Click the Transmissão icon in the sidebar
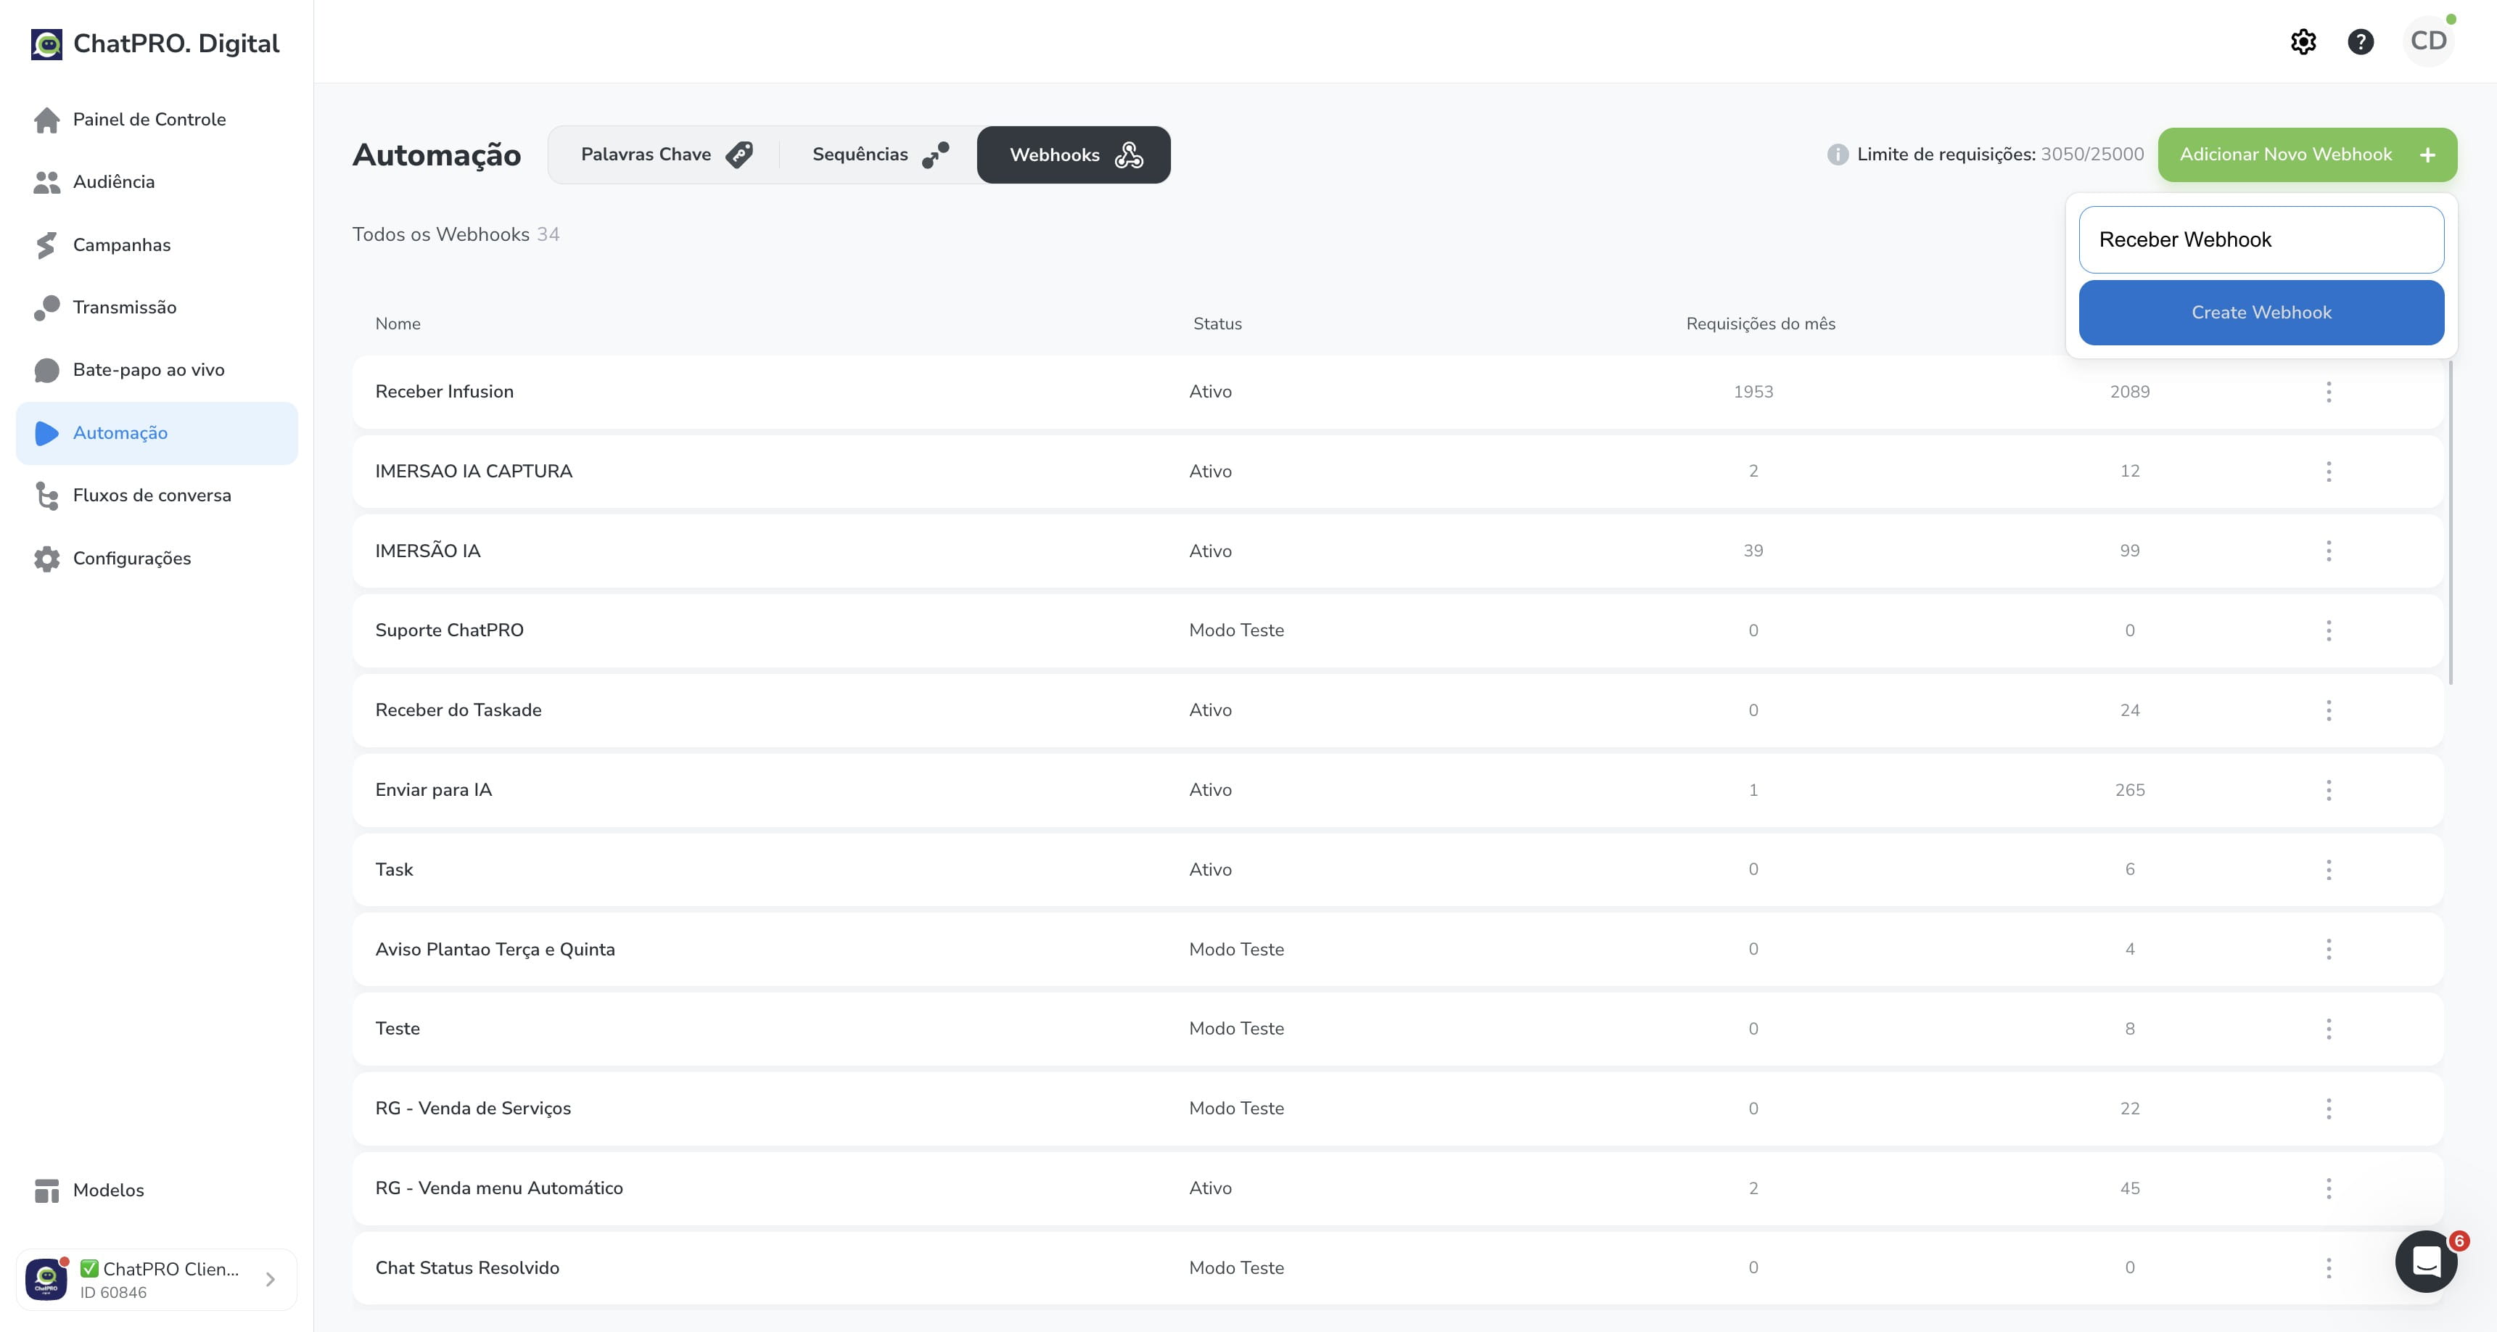The image size is (2497, 1332). (46, 308)
